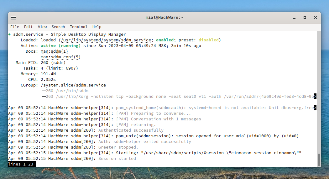Viewport: 329px width, 179px height.
Task: Open the File menu
Action: pyautogui.click(x=15, y=27)
